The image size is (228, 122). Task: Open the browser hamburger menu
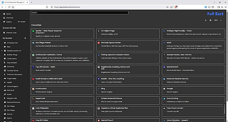click(226, 7)
